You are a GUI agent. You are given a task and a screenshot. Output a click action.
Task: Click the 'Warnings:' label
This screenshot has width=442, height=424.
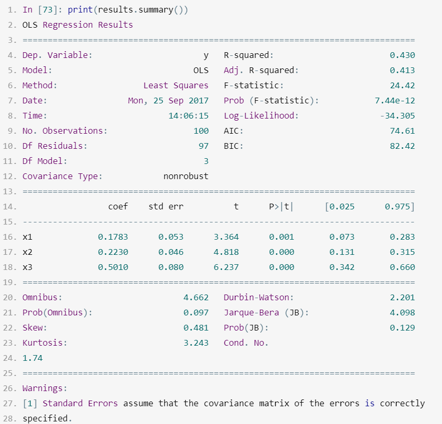click(45, 388)
